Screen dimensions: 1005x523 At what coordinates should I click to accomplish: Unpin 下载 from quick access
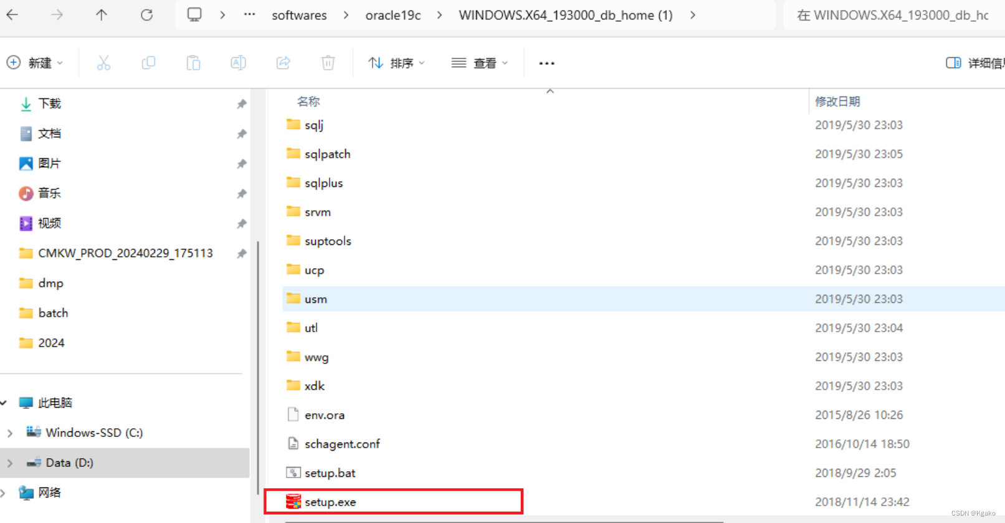tap(242, 104)
